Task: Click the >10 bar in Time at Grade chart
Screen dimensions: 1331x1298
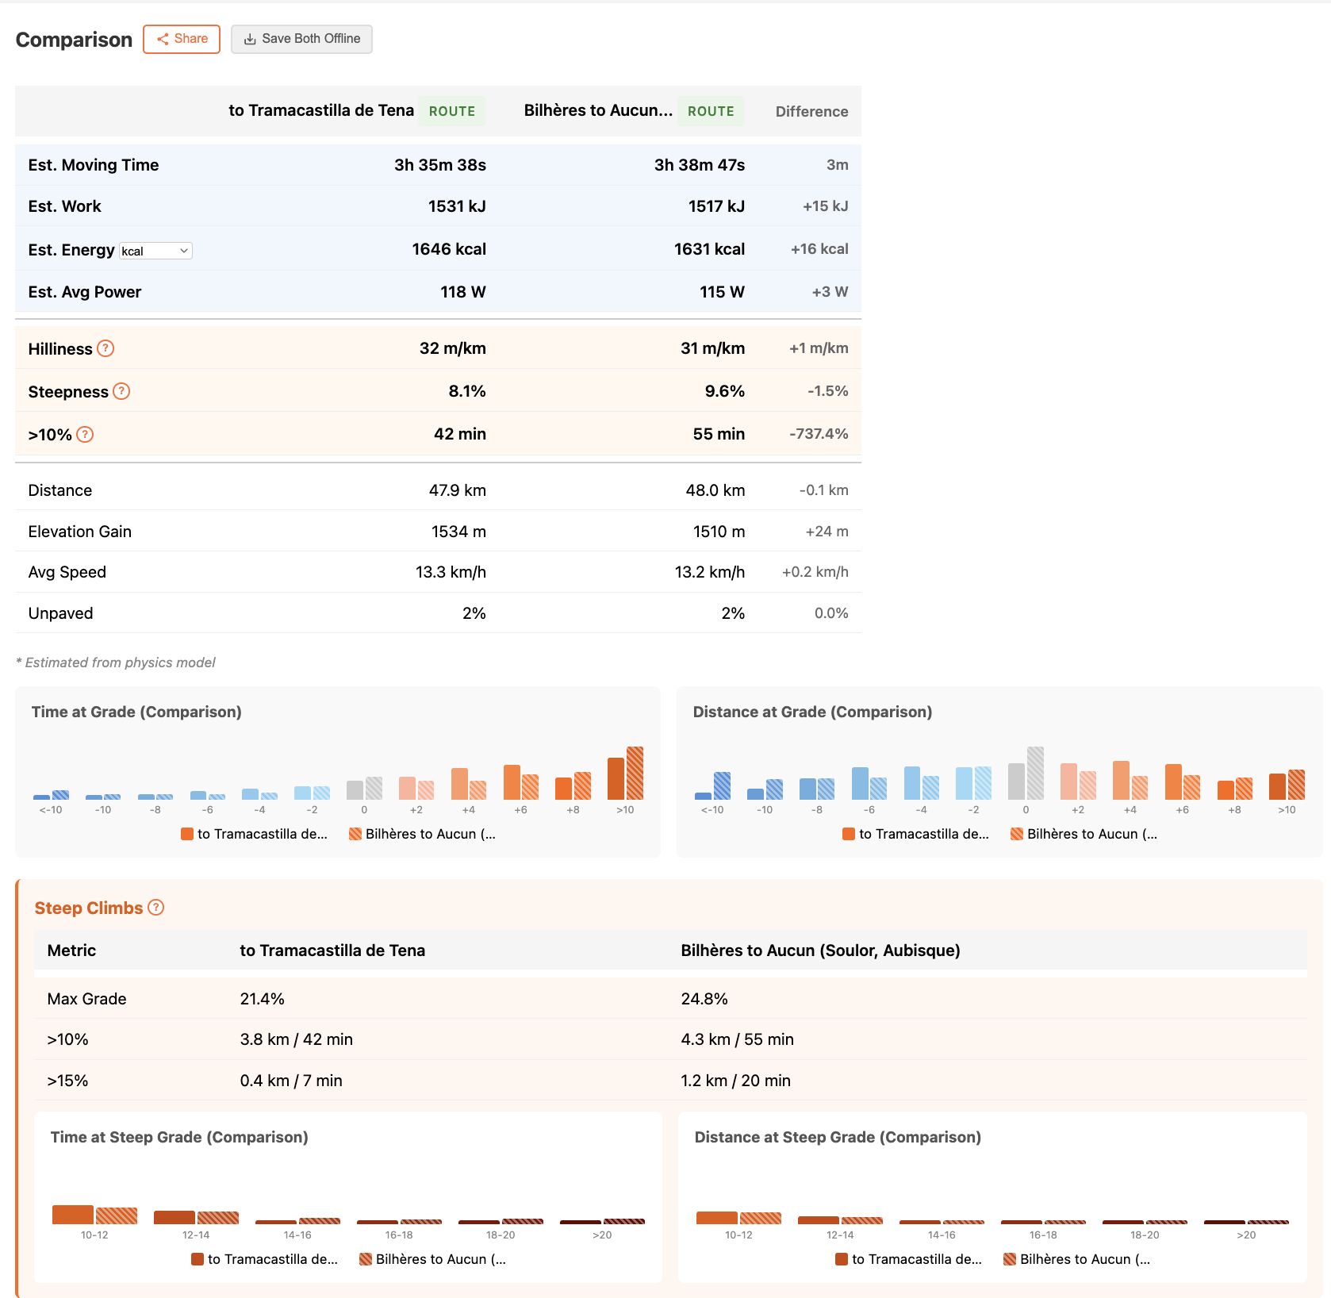Action: tap(616, 778)
